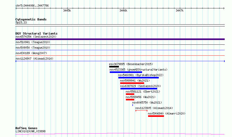The height and width of the screenshot is (137, 232).
Task: Select the blue nsv1124907 variant line
Action: [x=120, y=61]
